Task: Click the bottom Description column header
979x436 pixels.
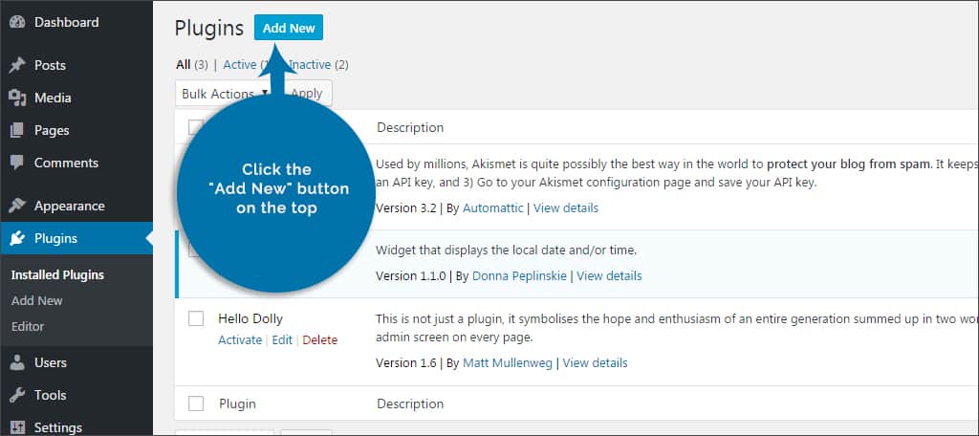Action: pos(410,404)
